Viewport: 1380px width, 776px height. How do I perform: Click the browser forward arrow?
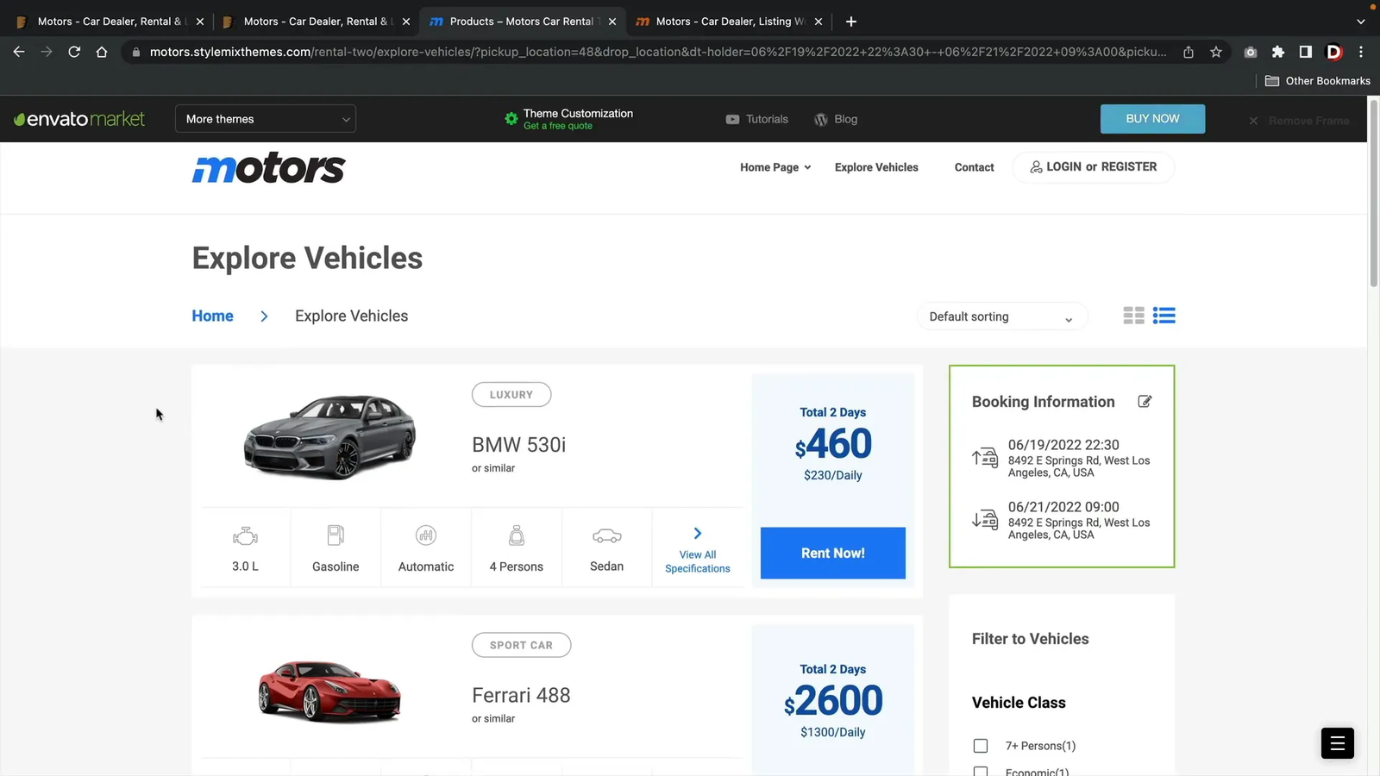coord(47,52)
